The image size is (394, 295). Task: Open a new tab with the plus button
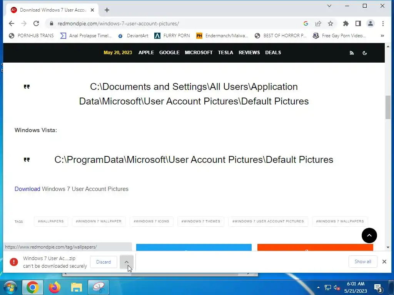pyautogui.click(x=107, y=10)
